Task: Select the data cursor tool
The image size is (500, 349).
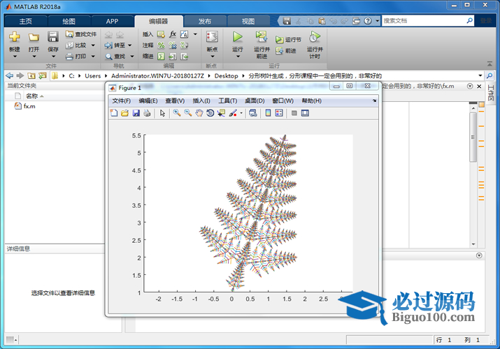Action: point(221,113)
